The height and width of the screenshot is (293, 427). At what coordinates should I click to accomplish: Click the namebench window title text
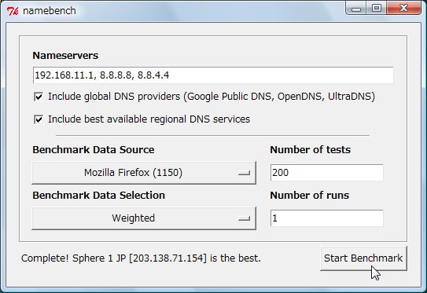pyautogui.click(x=50, y=11)
